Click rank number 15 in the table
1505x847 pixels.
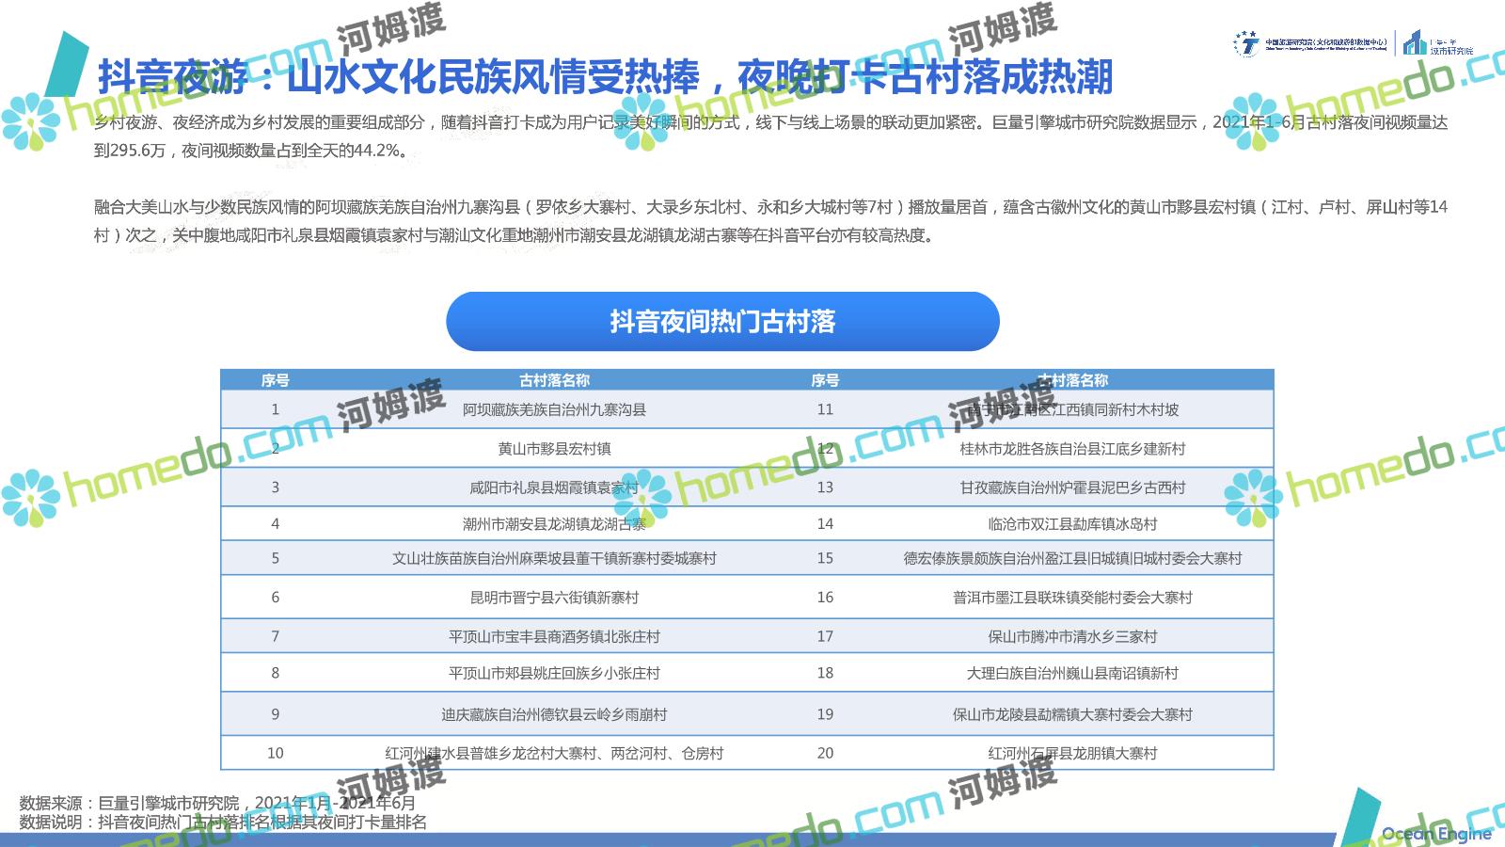pos(825,559)
